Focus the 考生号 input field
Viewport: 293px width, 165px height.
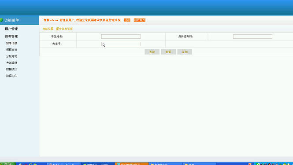tap(121, 44)
